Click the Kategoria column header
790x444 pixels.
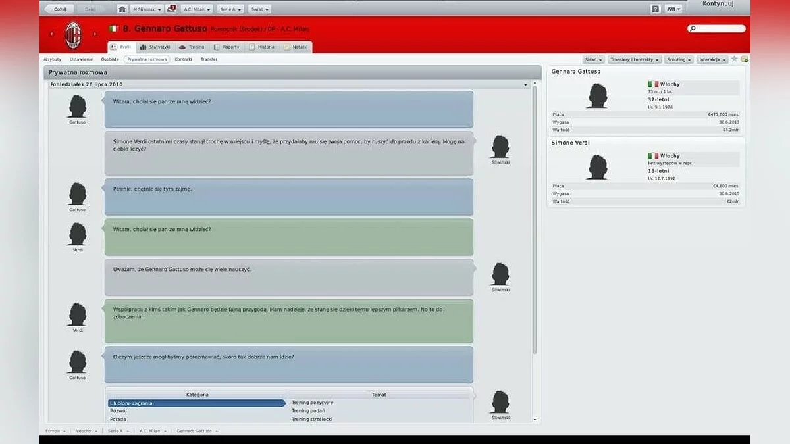coord(197,395)
